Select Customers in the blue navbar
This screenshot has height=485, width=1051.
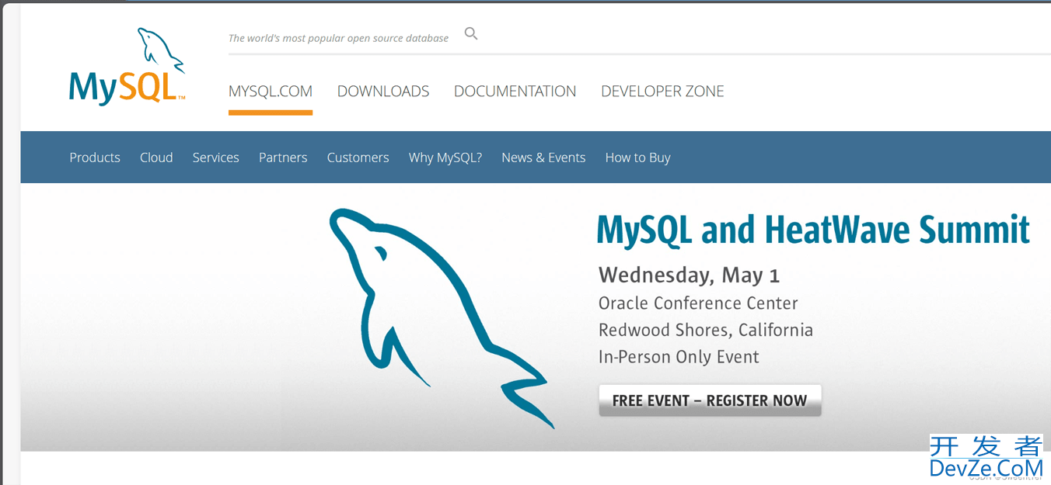358,158
